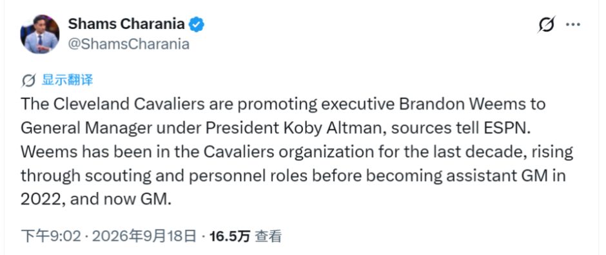Click the Grok icon beside 显示翻译

coord(28,80)
